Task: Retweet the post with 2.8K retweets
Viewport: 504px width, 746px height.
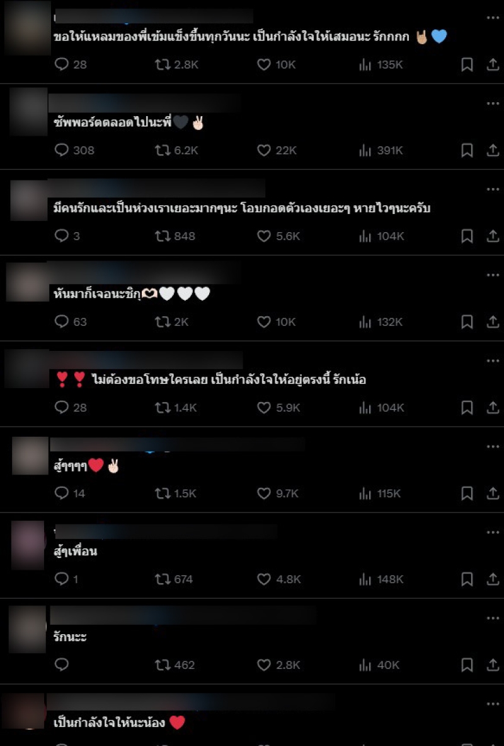Action: pos(176,65)
